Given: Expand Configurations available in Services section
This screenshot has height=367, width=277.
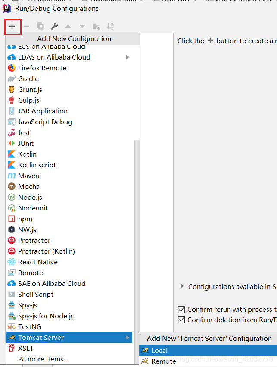Looking at the screenshot, I should coord(182,286).
